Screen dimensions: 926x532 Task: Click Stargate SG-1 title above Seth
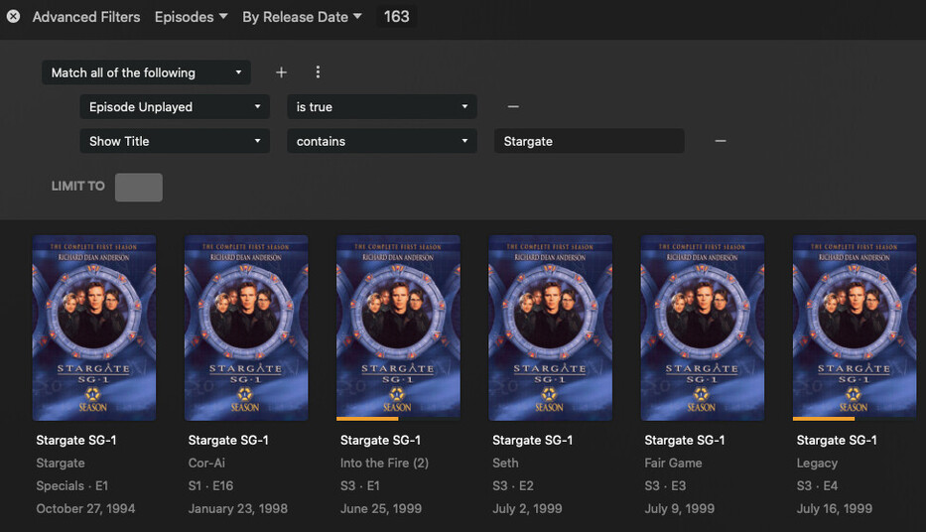tap(532, 440)
